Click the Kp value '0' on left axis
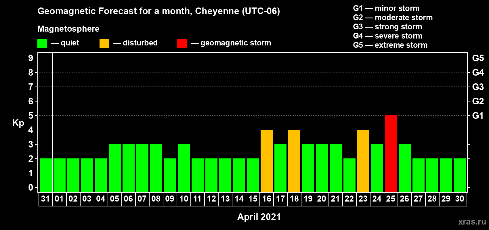The height and width of the screenshot is (230, 489). coord(31,187)
